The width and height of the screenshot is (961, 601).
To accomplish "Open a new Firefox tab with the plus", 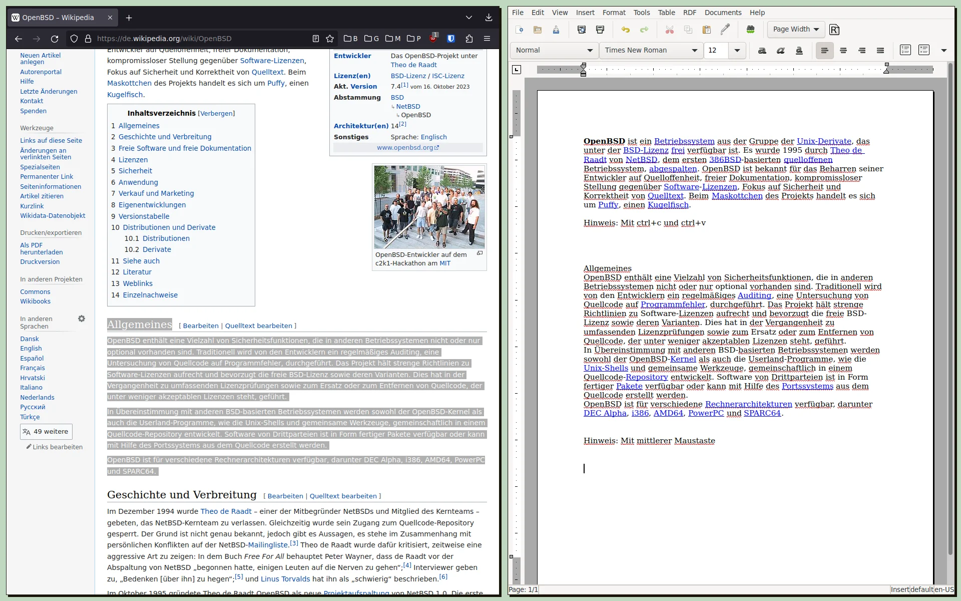I will point(129,18).
